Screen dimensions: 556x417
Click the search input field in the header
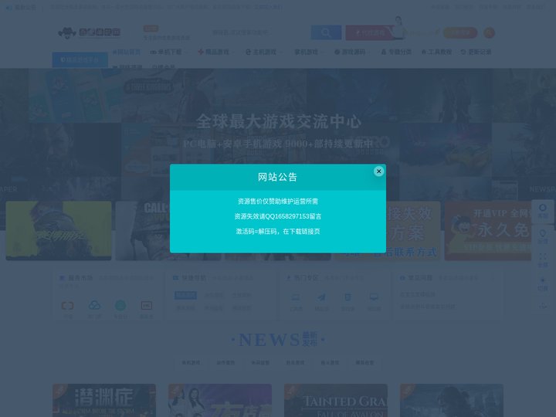click(259, 32)
